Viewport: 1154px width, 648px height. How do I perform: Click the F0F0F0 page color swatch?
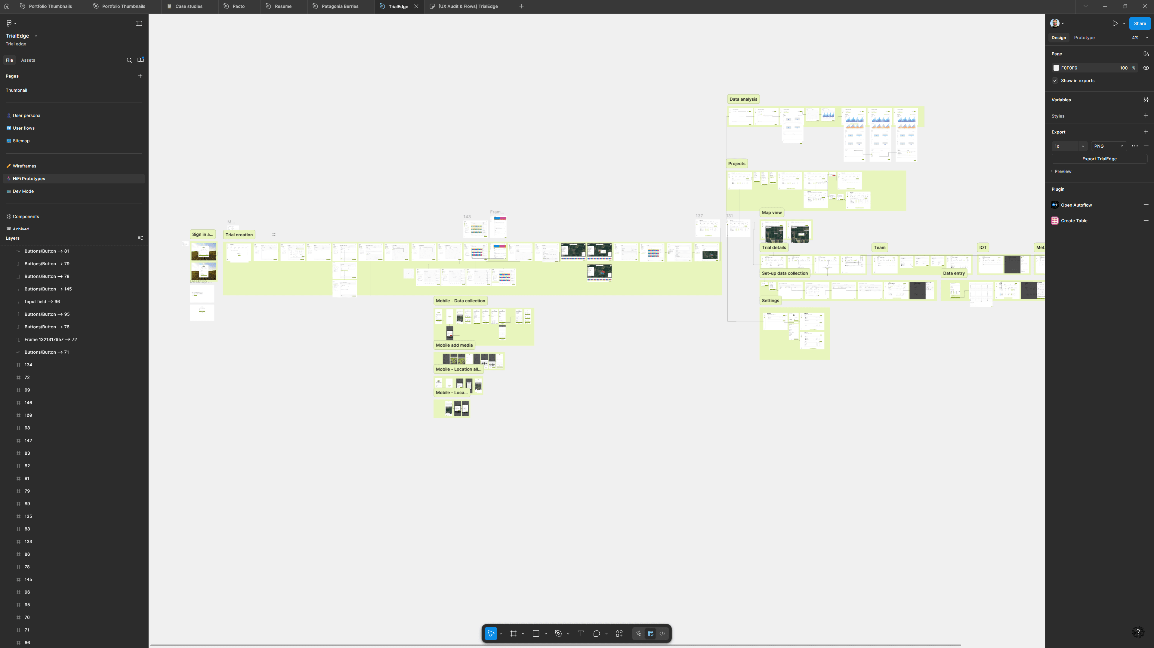pyautogui.click(x=1056, y=68)
